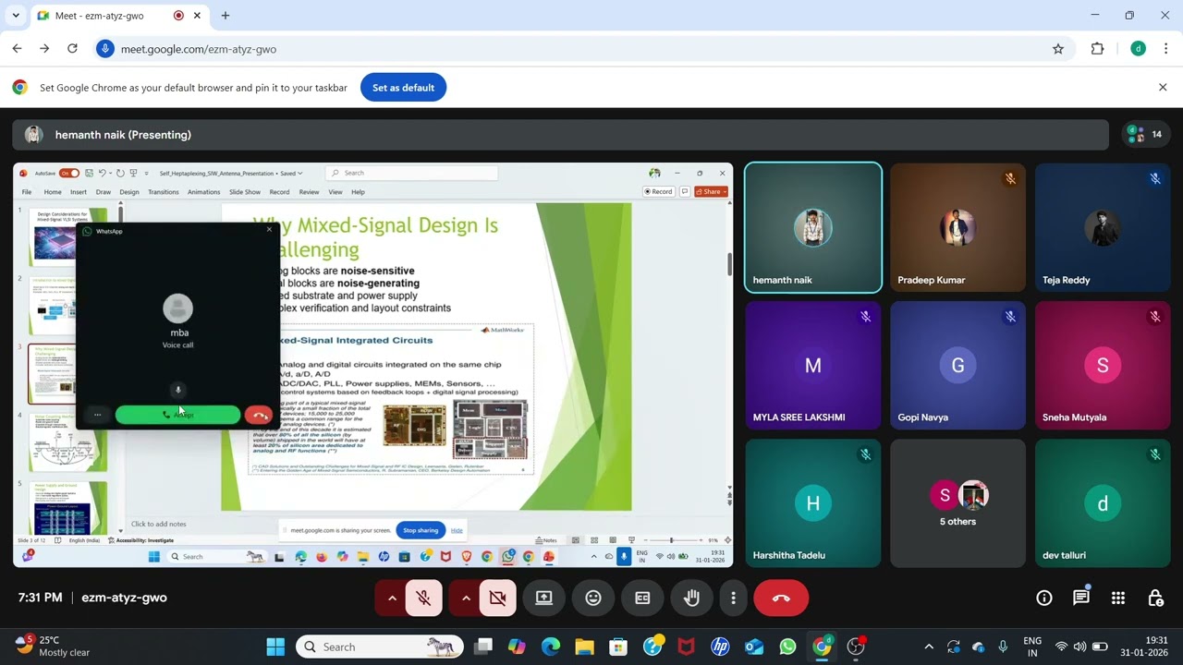This screenshot has height=665, width=1183.
Task: Launch HP app from the taskbar
Action: tap(720, 647)
